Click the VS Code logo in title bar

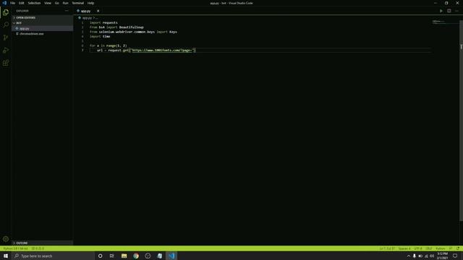coord(4,3)
